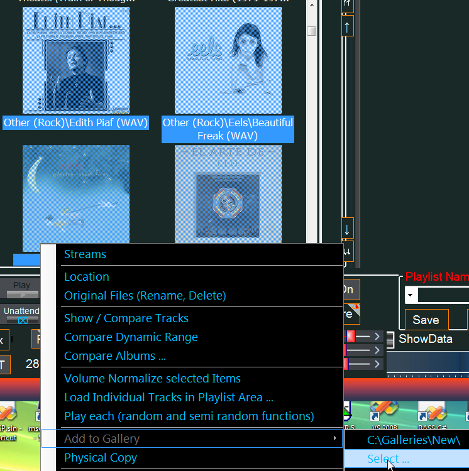Click the bottom slider's right chevron
Screen dimensions: 469x471
[x=377, y=364]
